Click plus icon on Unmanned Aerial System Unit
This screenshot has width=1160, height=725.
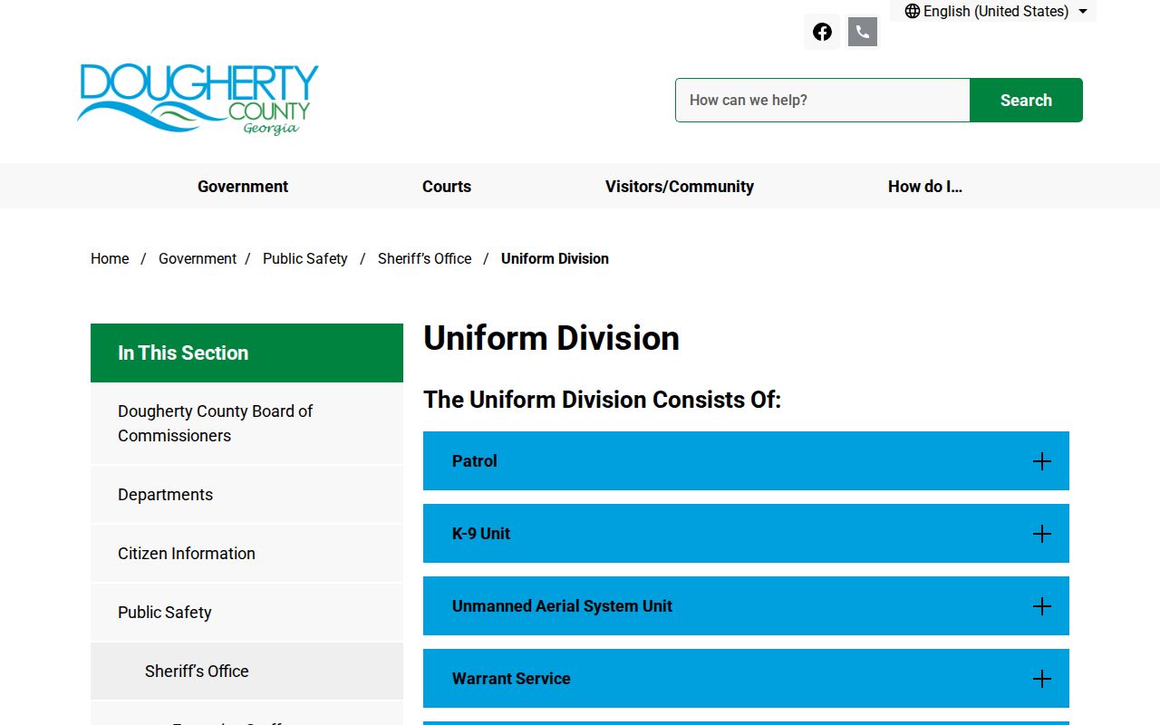point(1042,606)
